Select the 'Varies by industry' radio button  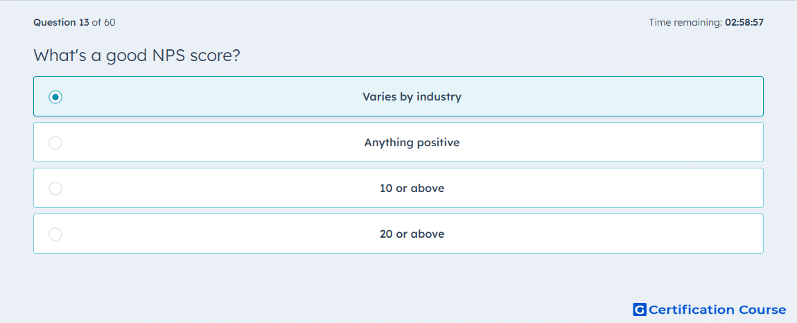click(55, 96)
